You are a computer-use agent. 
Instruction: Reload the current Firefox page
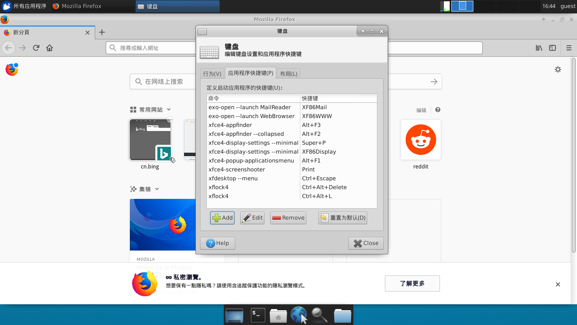click(x=36, y=47)
